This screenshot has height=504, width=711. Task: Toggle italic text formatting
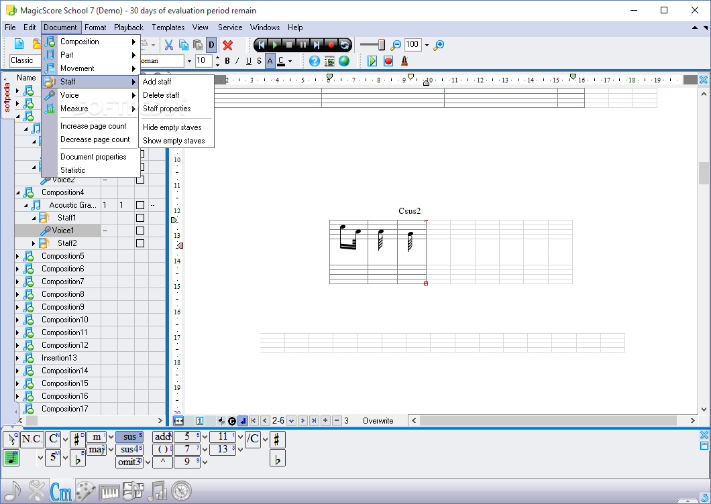[237, 61]
